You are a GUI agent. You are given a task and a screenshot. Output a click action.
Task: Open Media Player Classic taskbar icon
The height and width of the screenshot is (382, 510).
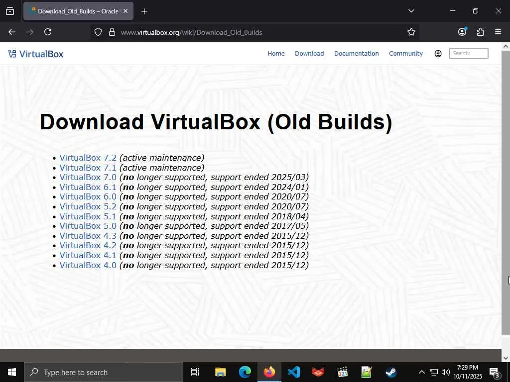[x=343, y=372]
